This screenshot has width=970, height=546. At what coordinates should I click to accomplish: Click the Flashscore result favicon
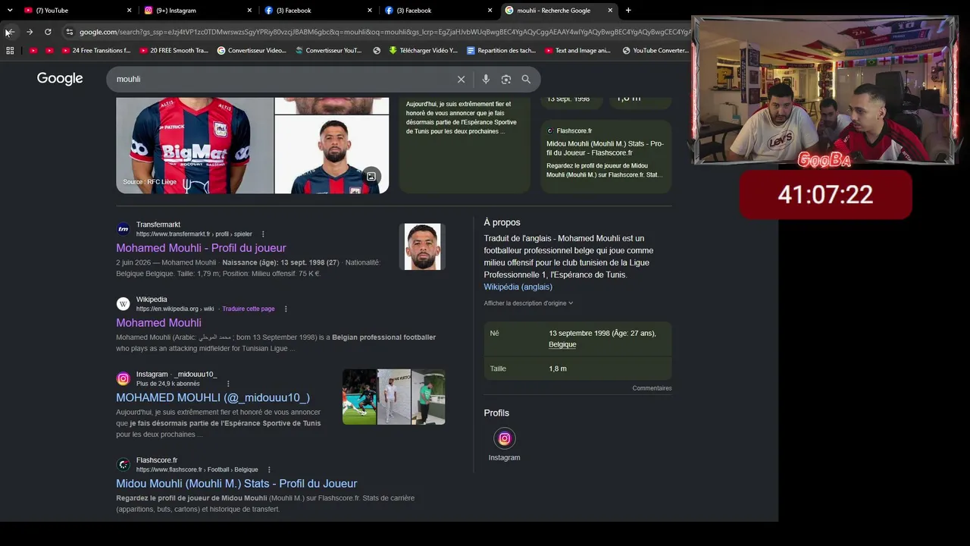pos(123,465)
